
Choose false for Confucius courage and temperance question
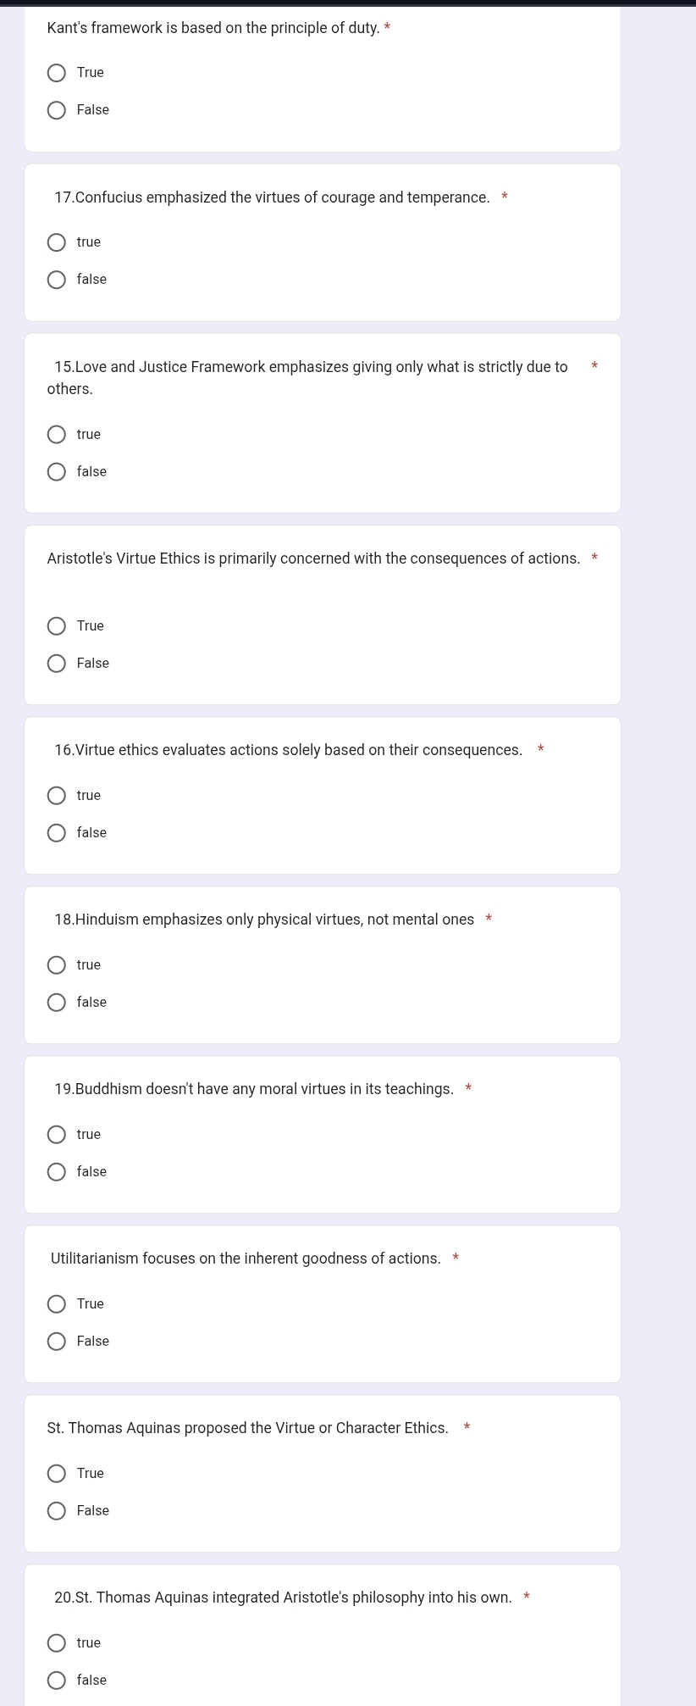tap(57, 280)
